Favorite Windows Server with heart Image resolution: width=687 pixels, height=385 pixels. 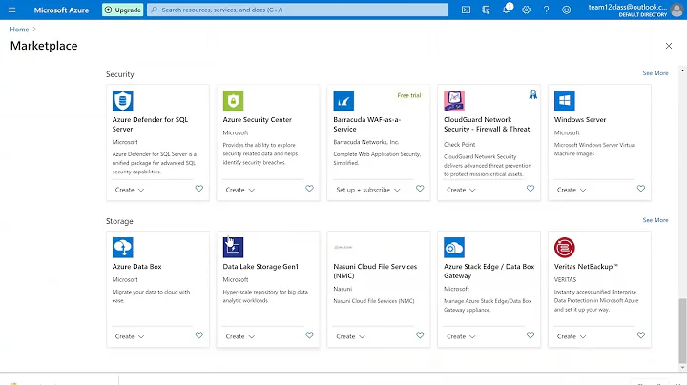[640, 189]
